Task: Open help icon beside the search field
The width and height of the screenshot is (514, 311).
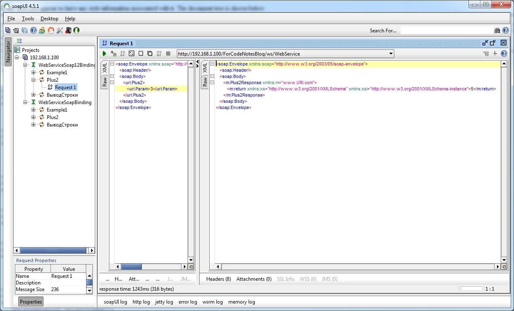Action: (505, 30)
